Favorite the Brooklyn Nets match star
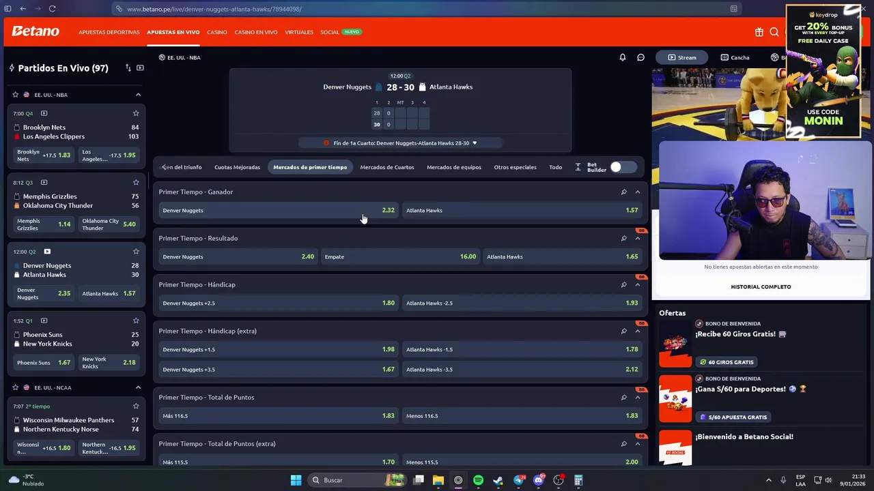This screenshot has height=491, width=874. 136,113
